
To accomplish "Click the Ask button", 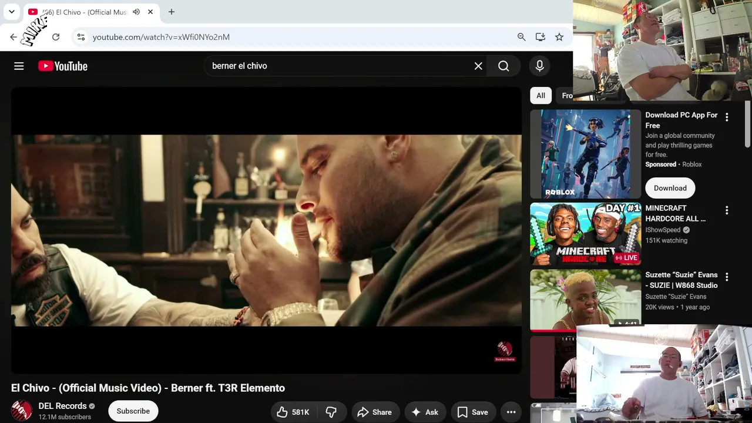I will (x=425, y=412).
